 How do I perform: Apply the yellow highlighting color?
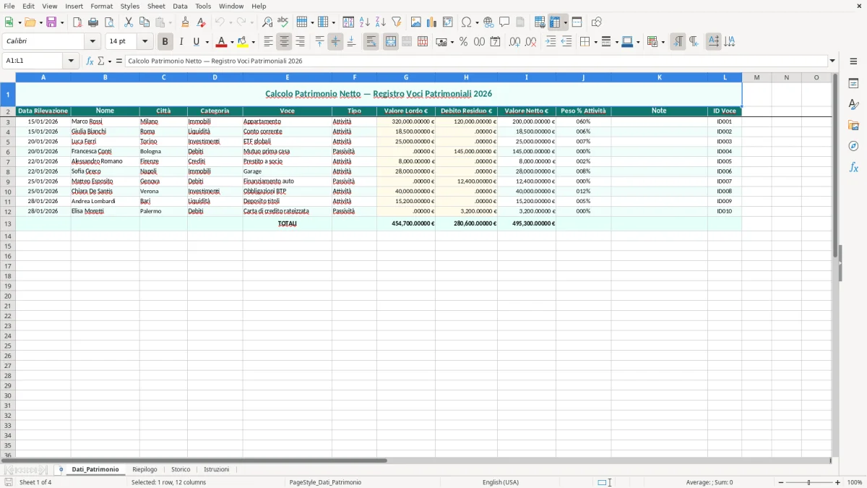(243, 42)
